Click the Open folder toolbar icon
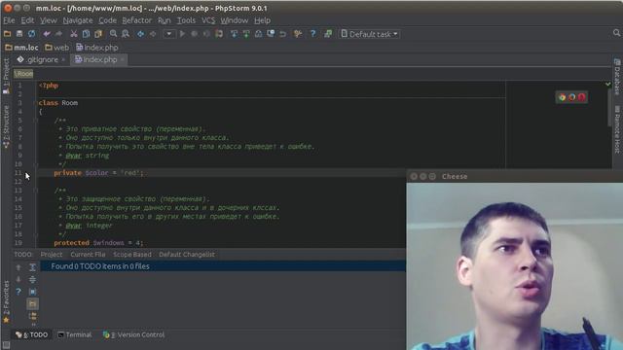The height and width of the screenshot is (350, 623). coord(7,34)
